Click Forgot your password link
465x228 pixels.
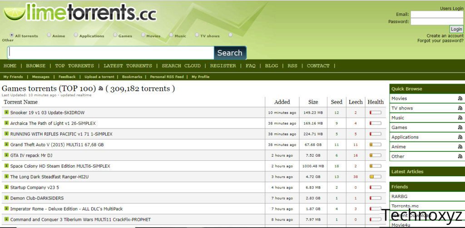pos(440,40)
